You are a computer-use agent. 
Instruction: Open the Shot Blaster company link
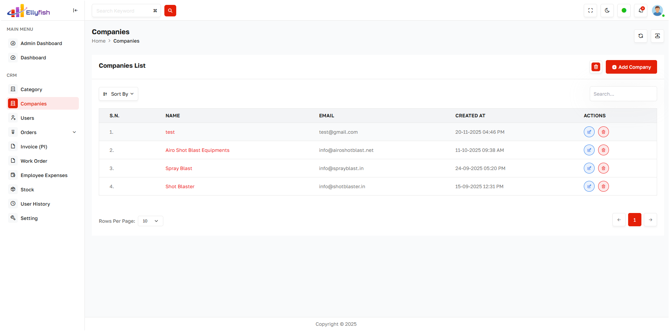(x=180, y=186)
